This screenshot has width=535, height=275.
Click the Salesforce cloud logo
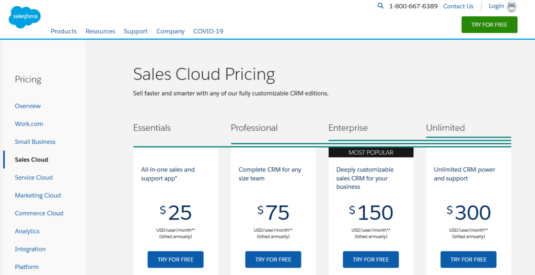[25, 17]
